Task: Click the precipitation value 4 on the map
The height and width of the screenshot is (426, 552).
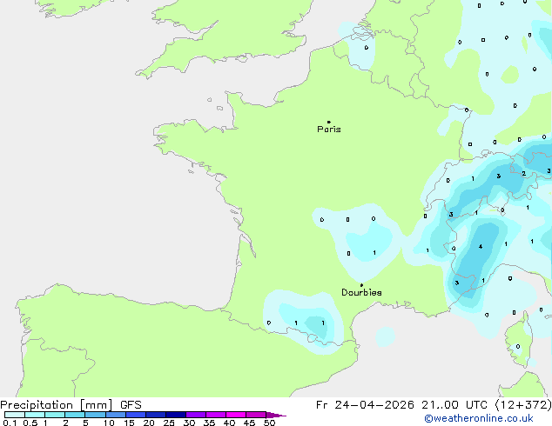Action: point(481,247)
